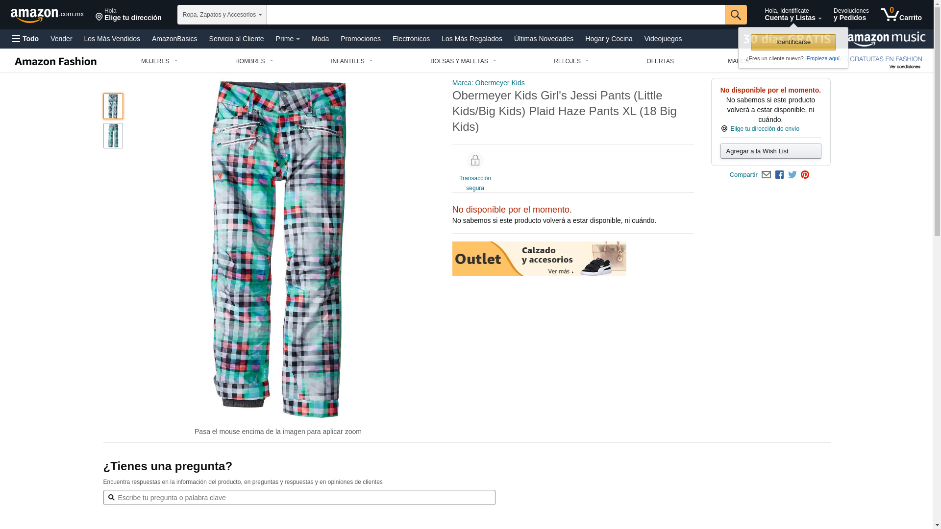Select the second pants thumbnail image
This screenshot has height=529, width=941.
point(113,136)
